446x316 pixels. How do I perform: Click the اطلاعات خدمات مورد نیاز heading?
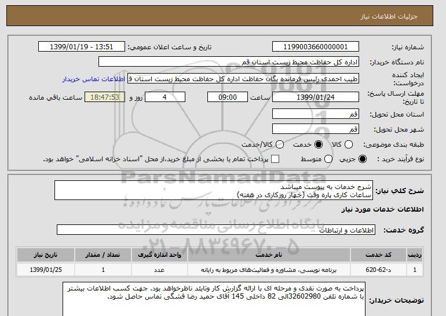[x=382, y=209]
